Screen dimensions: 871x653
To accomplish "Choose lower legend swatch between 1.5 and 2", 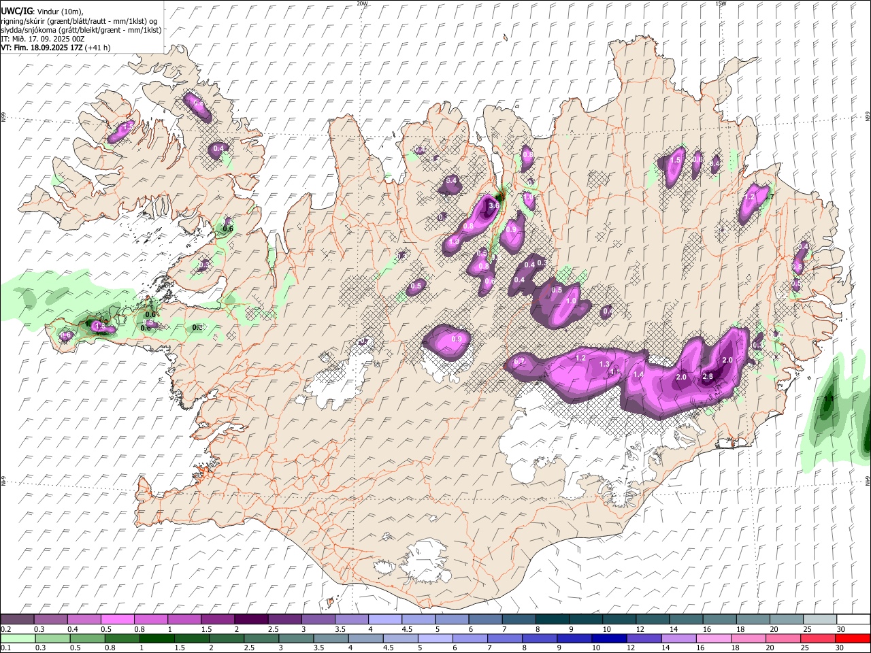I will [192, 638].
